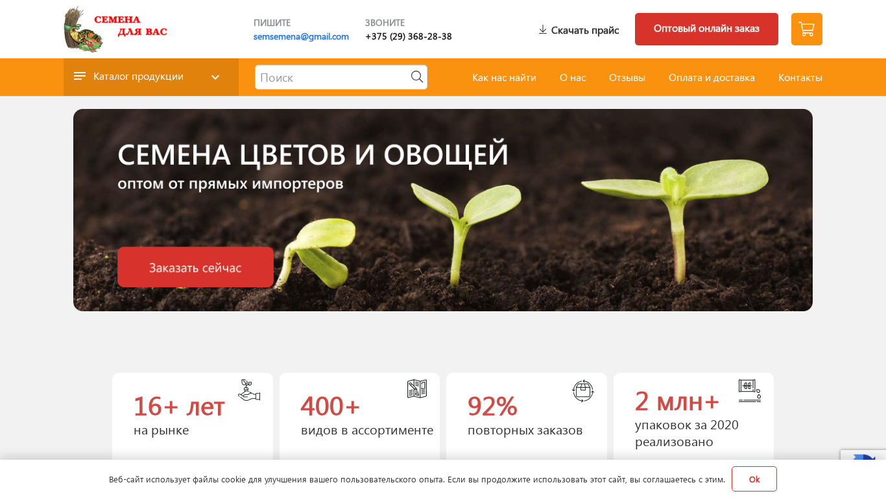Click the download arrow icon beside Скачать прайс

[543, 30]
